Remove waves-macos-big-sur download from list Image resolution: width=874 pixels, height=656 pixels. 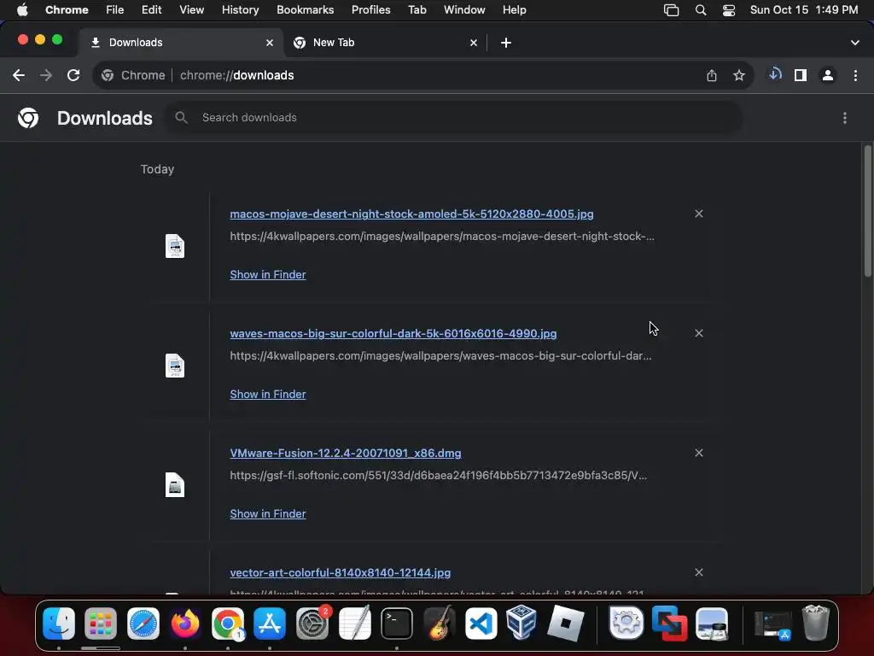[699, 333]
